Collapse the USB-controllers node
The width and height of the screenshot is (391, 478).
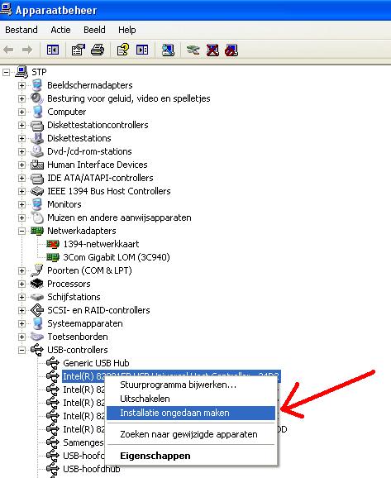[21, 351]
